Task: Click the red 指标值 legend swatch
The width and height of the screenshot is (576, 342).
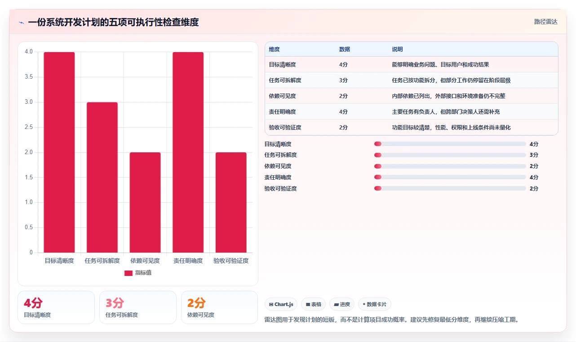Action: 128,273
